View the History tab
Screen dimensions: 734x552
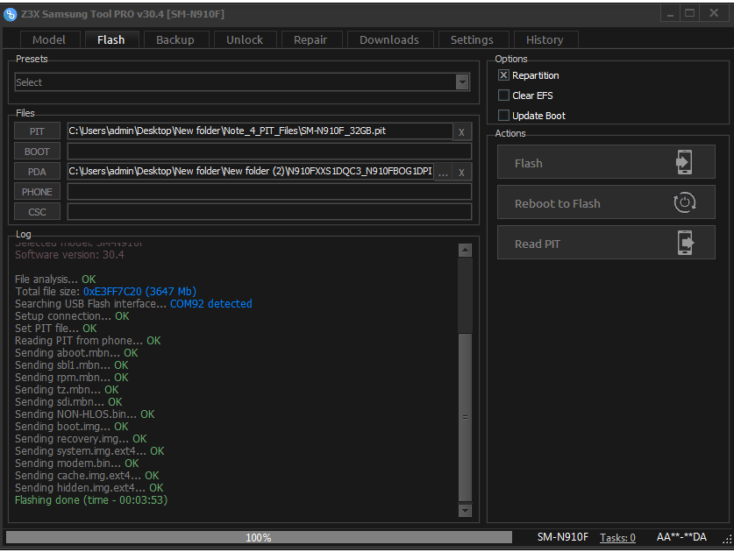[545, 39]
